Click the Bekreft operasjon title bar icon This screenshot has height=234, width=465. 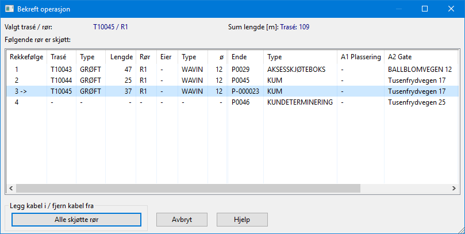[x=10, y=9]
